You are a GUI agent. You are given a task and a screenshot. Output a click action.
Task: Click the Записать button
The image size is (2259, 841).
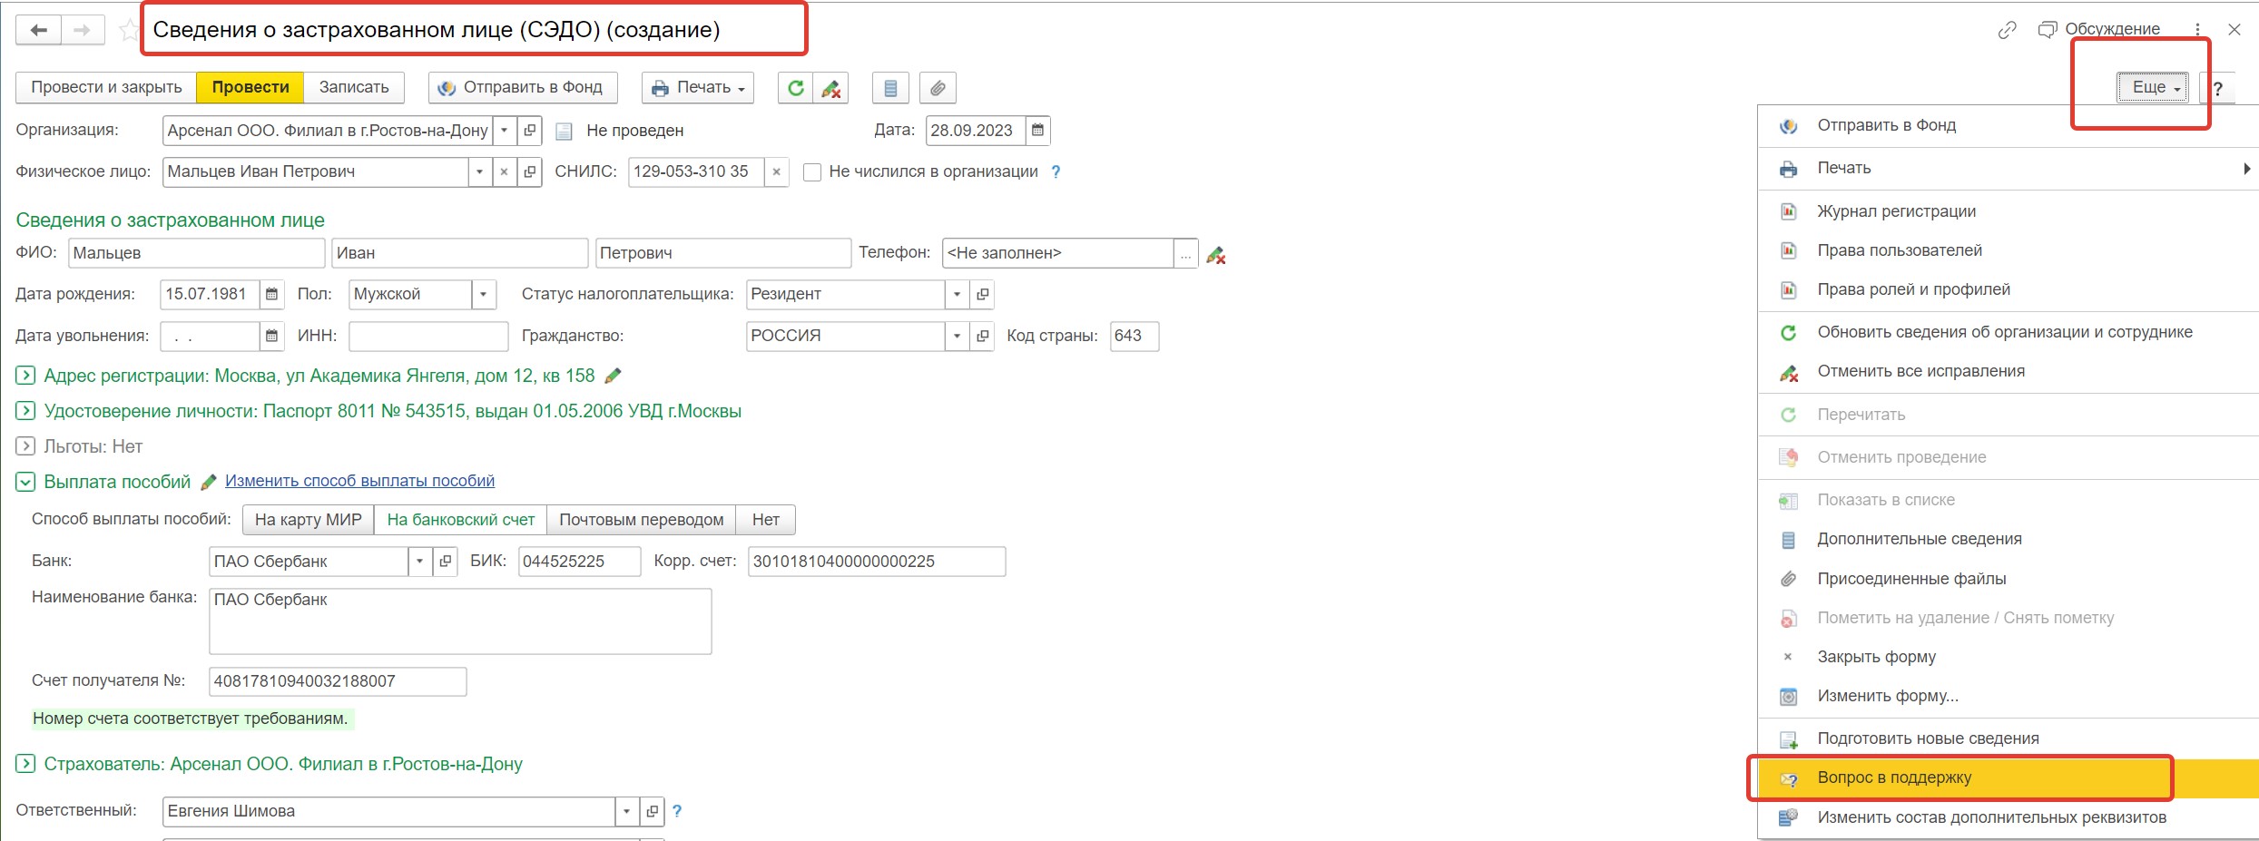tap(354, 88)
